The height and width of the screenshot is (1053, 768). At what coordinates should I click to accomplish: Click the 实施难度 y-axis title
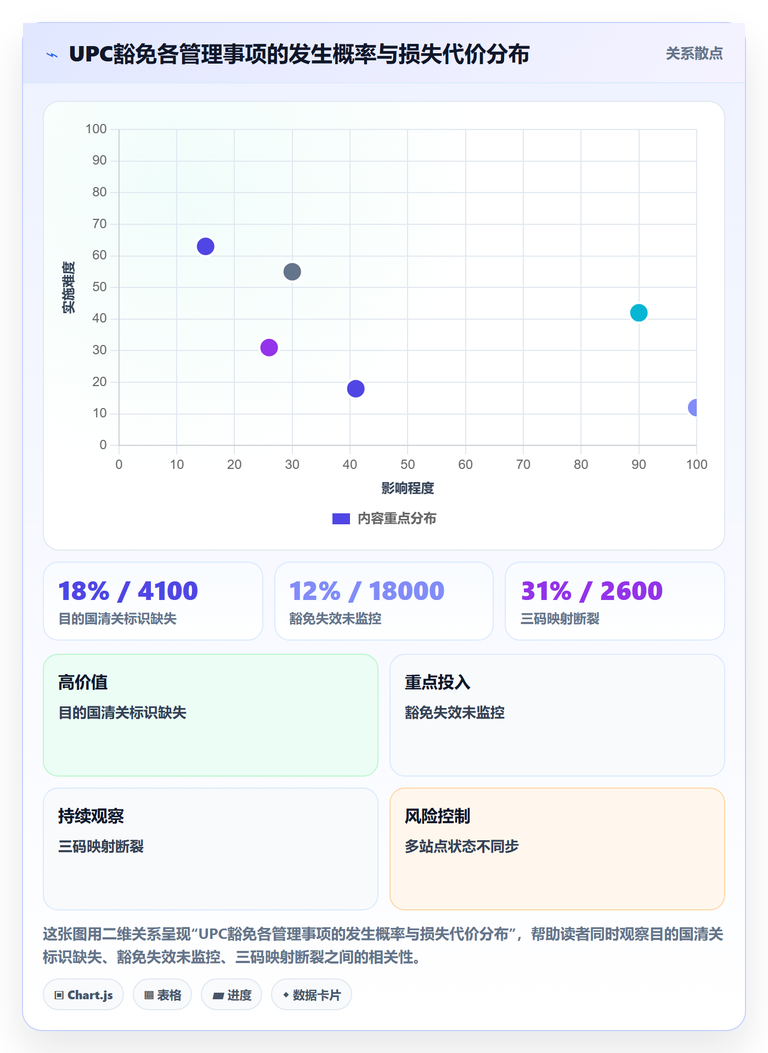(x=69, y=287)
